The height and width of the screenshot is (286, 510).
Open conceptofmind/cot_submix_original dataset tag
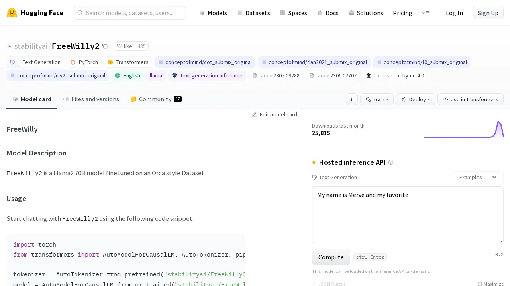205,62
